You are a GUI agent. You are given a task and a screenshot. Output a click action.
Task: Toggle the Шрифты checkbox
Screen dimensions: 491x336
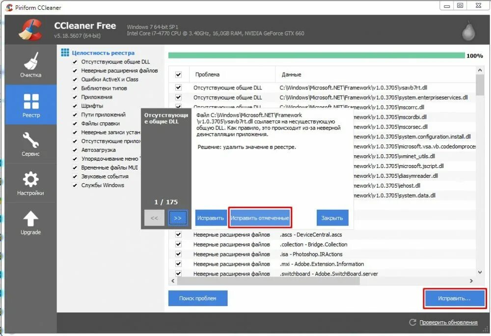(x=75, y=106)
